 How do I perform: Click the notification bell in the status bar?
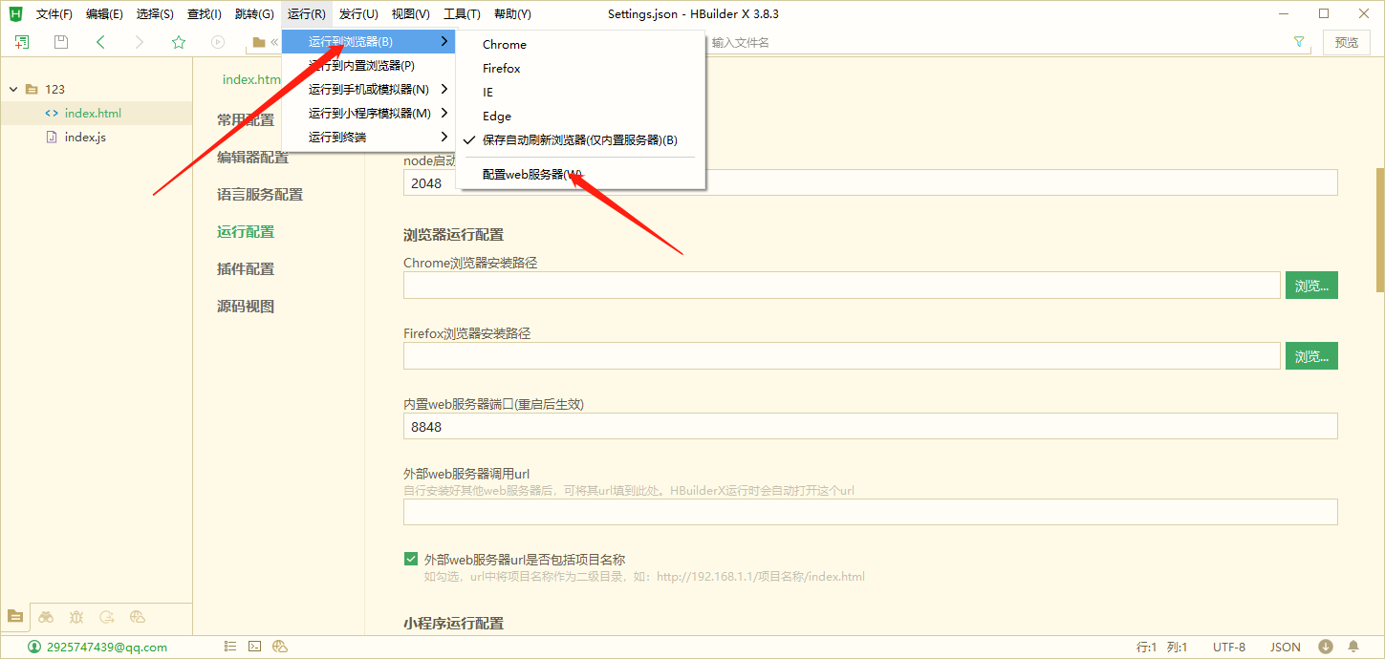pos(1354,647)
